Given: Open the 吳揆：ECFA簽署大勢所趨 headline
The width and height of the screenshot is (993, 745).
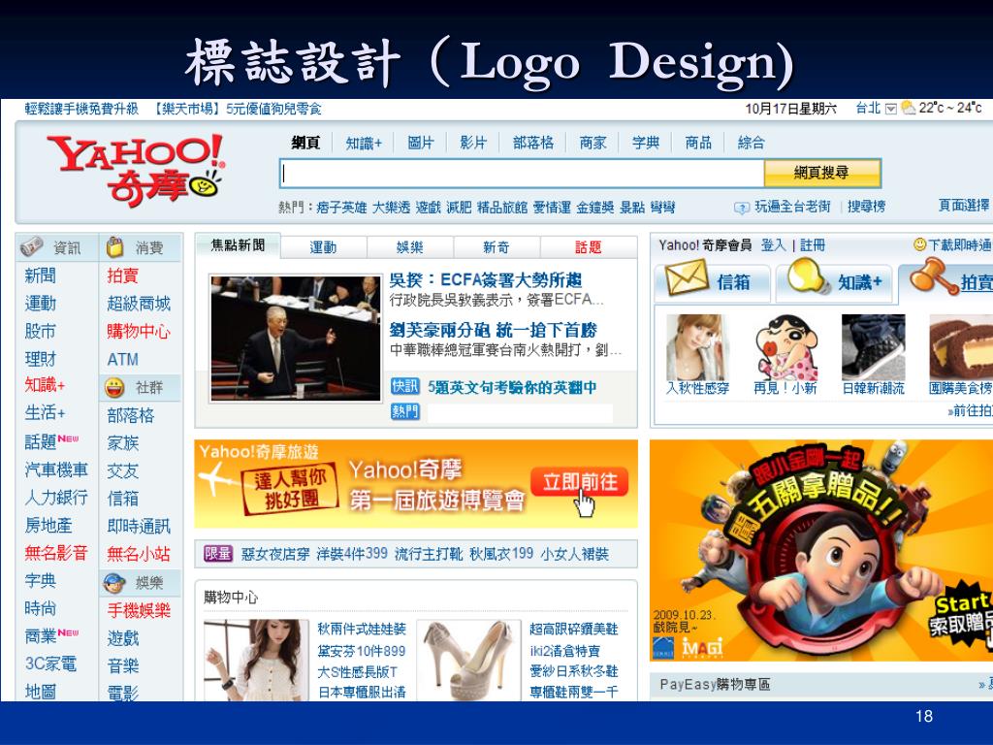Looking at the screenshot, I should coord(485,280).
